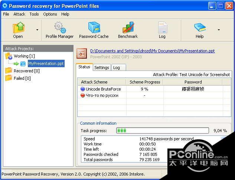
Task: Click the Open folder icon in toolbar
Action: click(x=19, y=27)
